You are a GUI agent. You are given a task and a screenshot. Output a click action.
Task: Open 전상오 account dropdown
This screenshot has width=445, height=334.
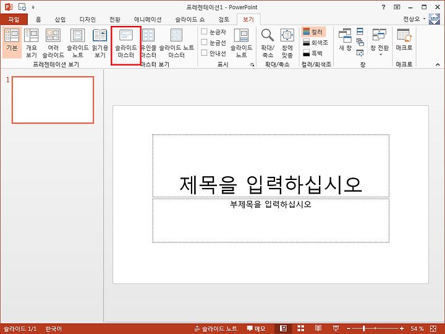pos(414,19)
